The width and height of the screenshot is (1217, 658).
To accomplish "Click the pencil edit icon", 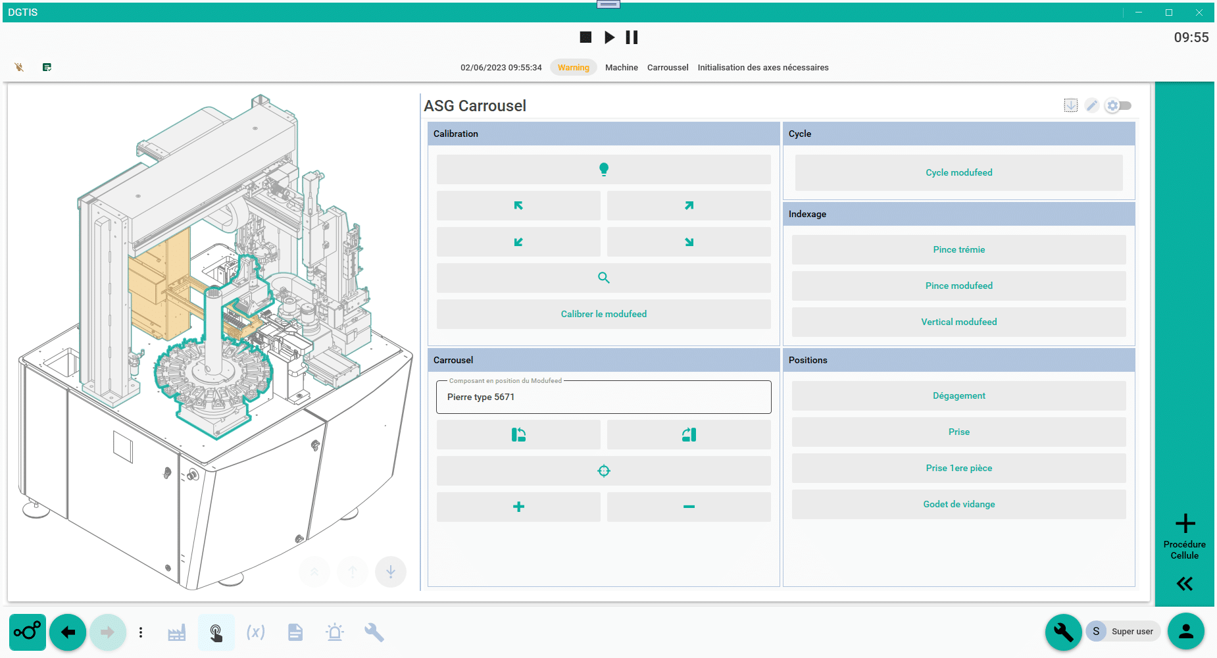I will 1091,105.
